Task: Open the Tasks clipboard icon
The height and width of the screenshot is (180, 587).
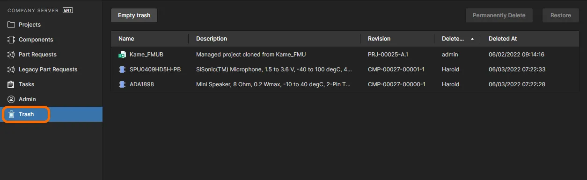Action: click(x=11, y=84)
